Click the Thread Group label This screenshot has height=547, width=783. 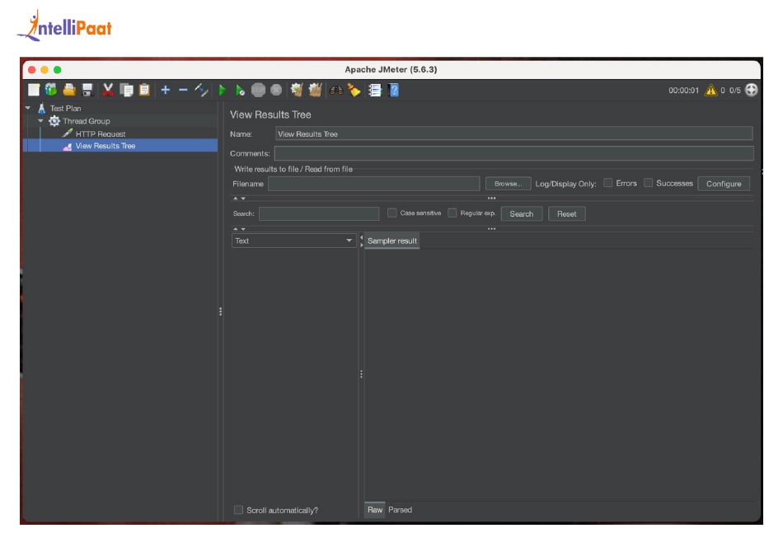pyautogui.click(x=87, y=121)
